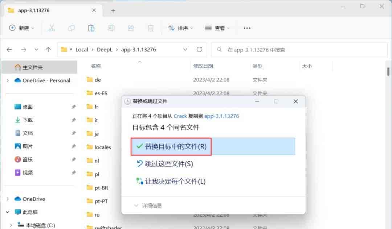This screenshot has height=229, width=392.
Task: Click the Paste clipboard icon
Action: (91, 28)
